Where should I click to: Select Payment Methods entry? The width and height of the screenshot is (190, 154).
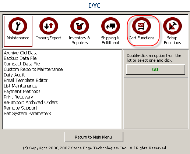pyautogui.click(x=22, y=92)
